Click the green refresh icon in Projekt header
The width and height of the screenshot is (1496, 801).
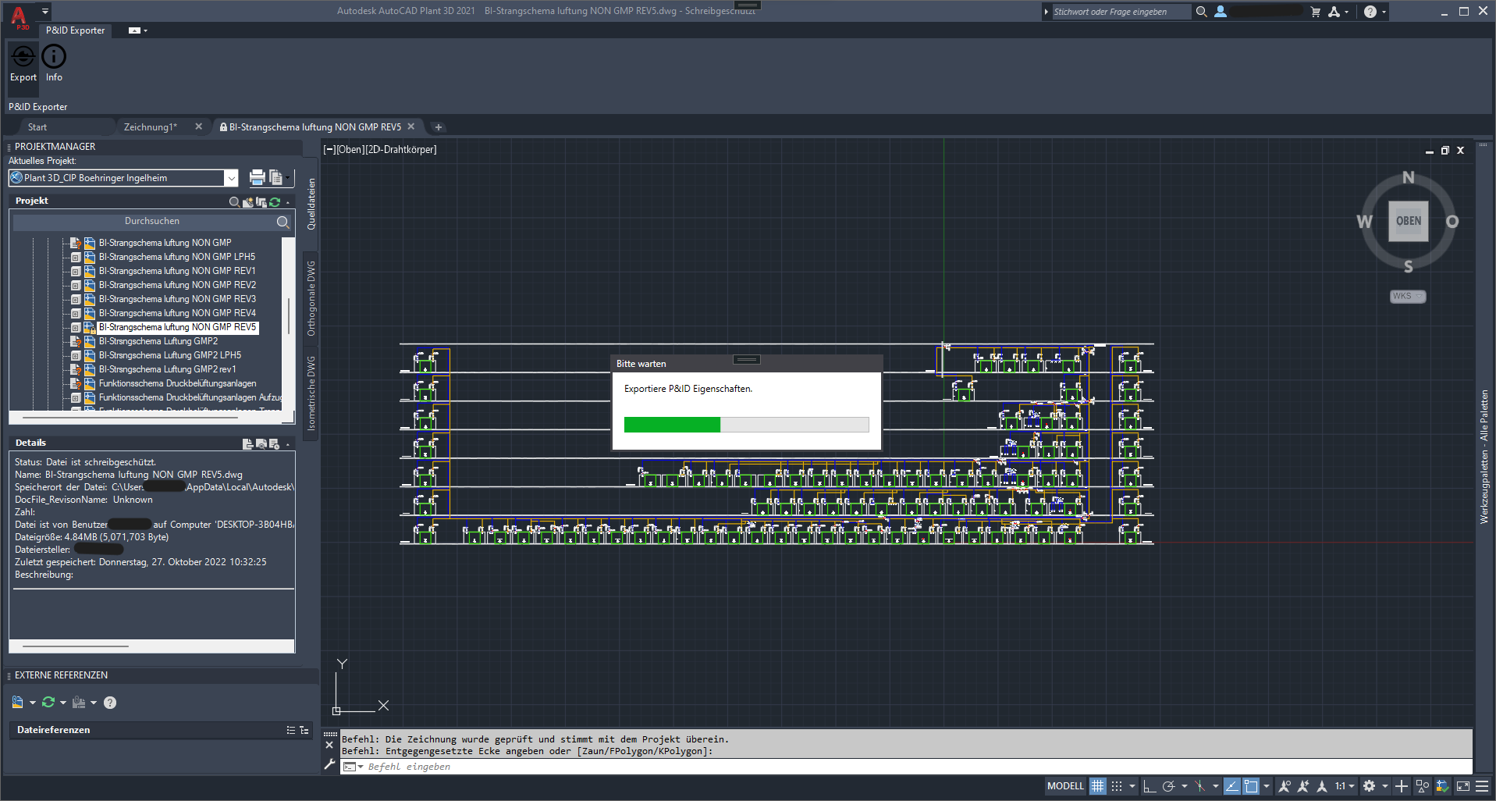275,202
